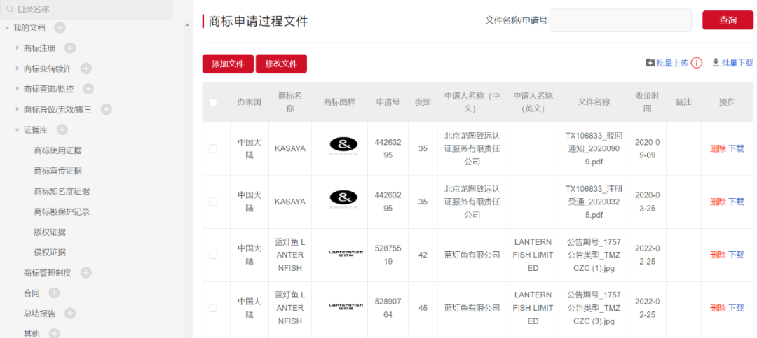The width and height of the screenshot is (757, 338).
Task: Click the search magnifier icon in 目录名称 box
Action: (x=10, y=10)
